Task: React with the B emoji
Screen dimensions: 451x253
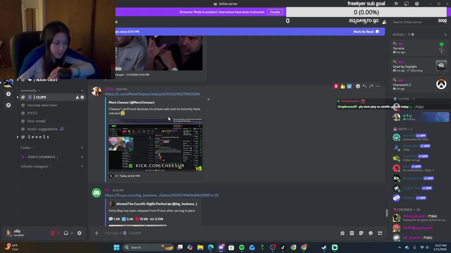Action: coord(336,86)
